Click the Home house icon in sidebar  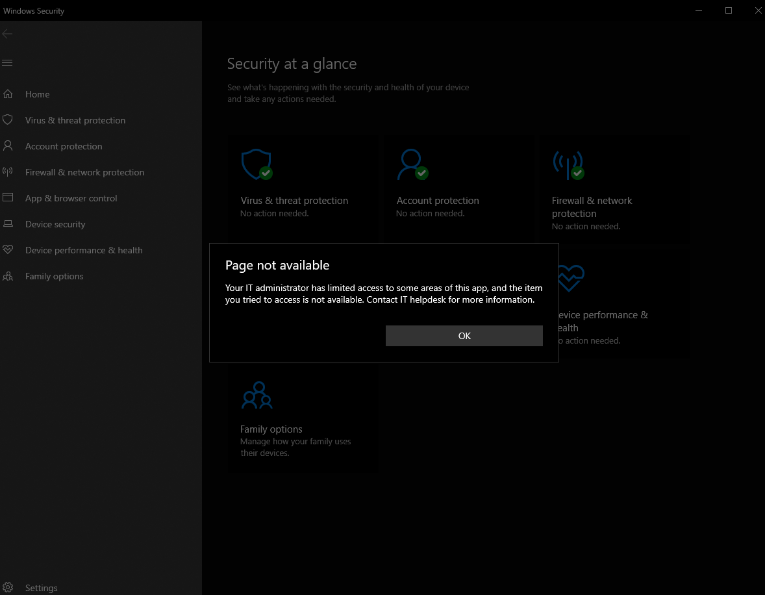[8, 94]
